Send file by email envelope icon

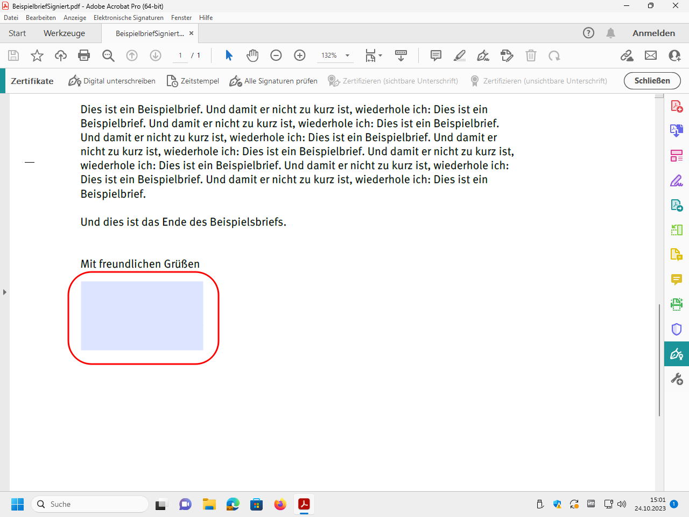[651, 55]
